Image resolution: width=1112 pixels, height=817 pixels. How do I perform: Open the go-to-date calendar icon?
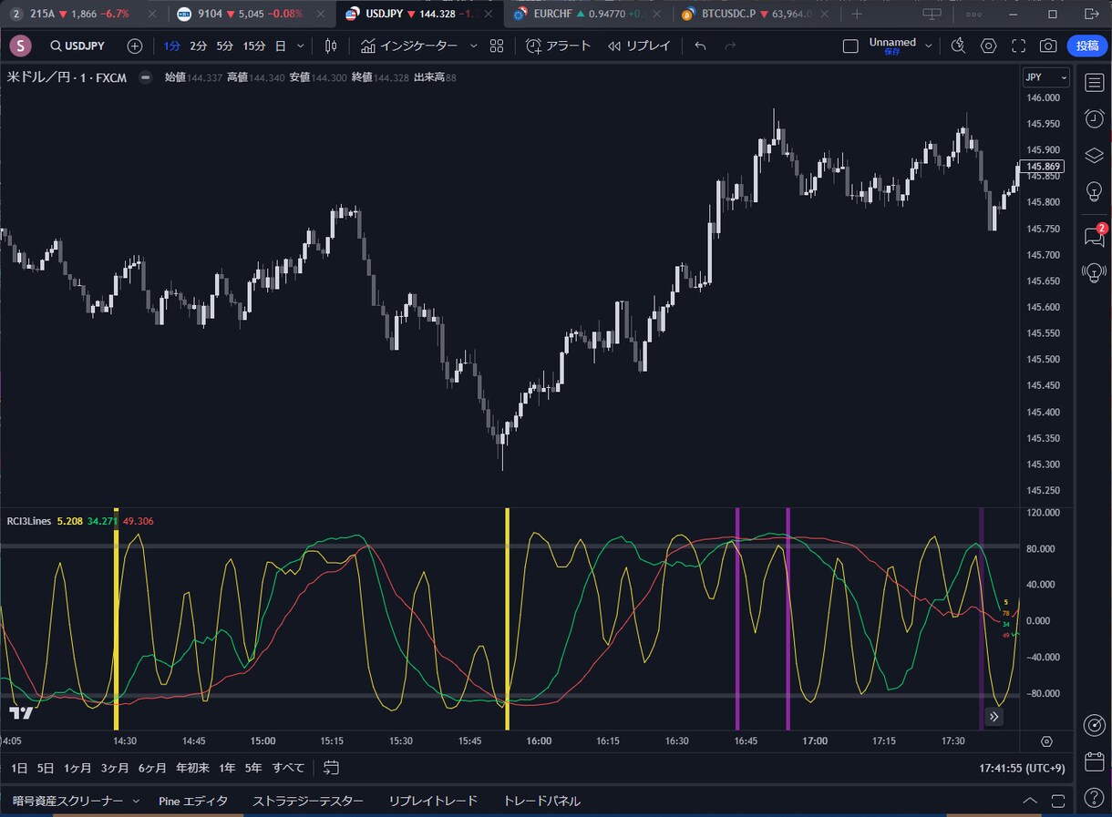(x=331, y=768)
